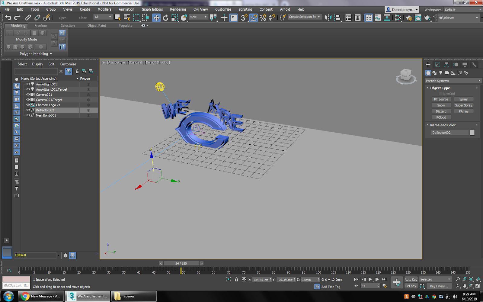Open the selection filter All dropdown
This screenshot has height=302, width=483.
pyautogui.click(x=103, y=17)
